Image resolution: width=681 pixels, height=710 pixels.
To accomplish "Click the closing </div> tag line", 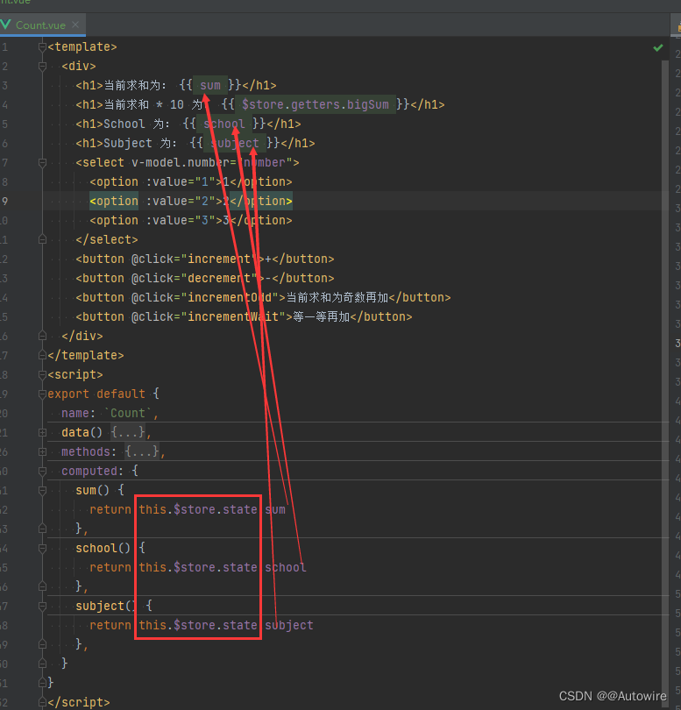I will (82, 337).
